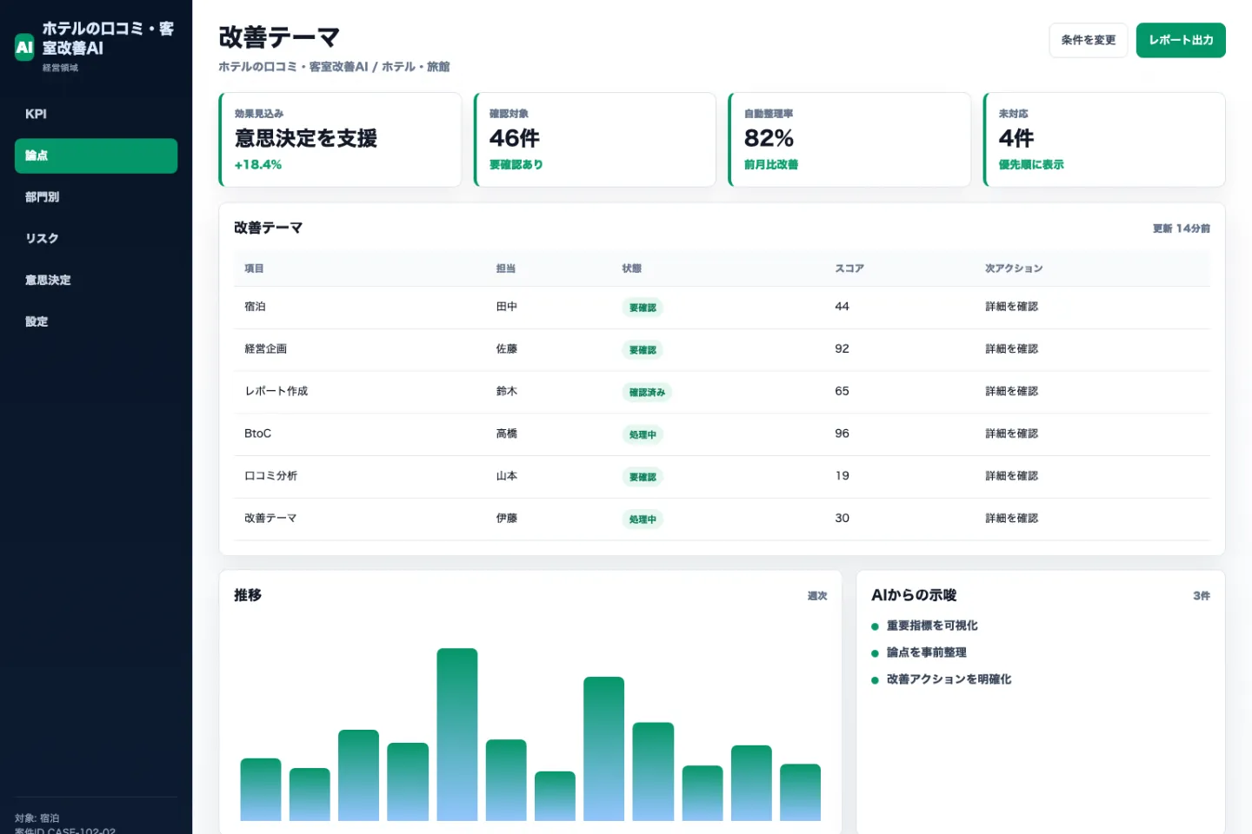Click the 確認済み badge for レポート作成
Viewport: 1252px width, 834px height.
point(647,393)
